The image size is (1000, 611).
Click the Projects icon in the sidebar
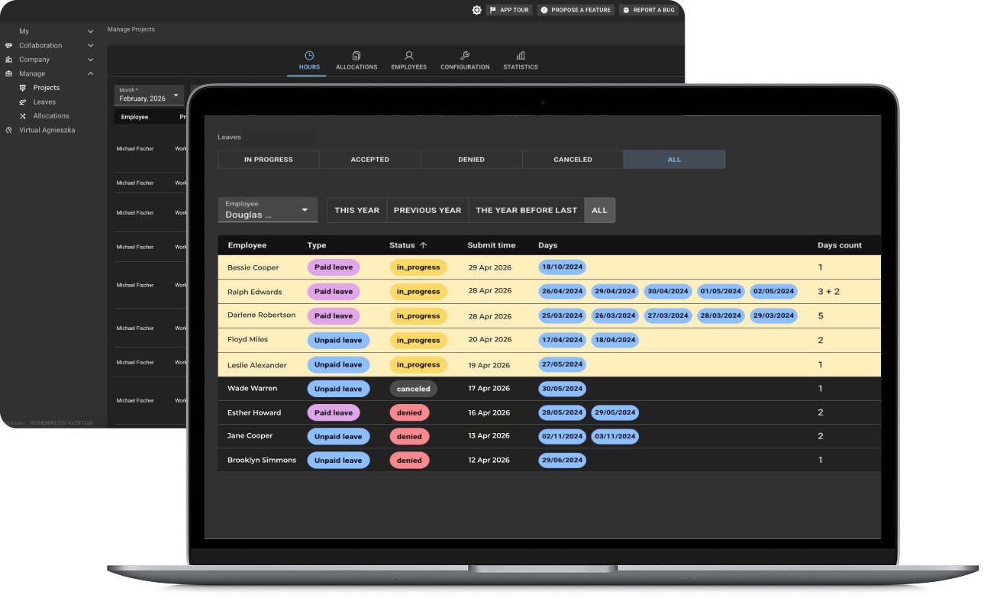pos(24,87)
